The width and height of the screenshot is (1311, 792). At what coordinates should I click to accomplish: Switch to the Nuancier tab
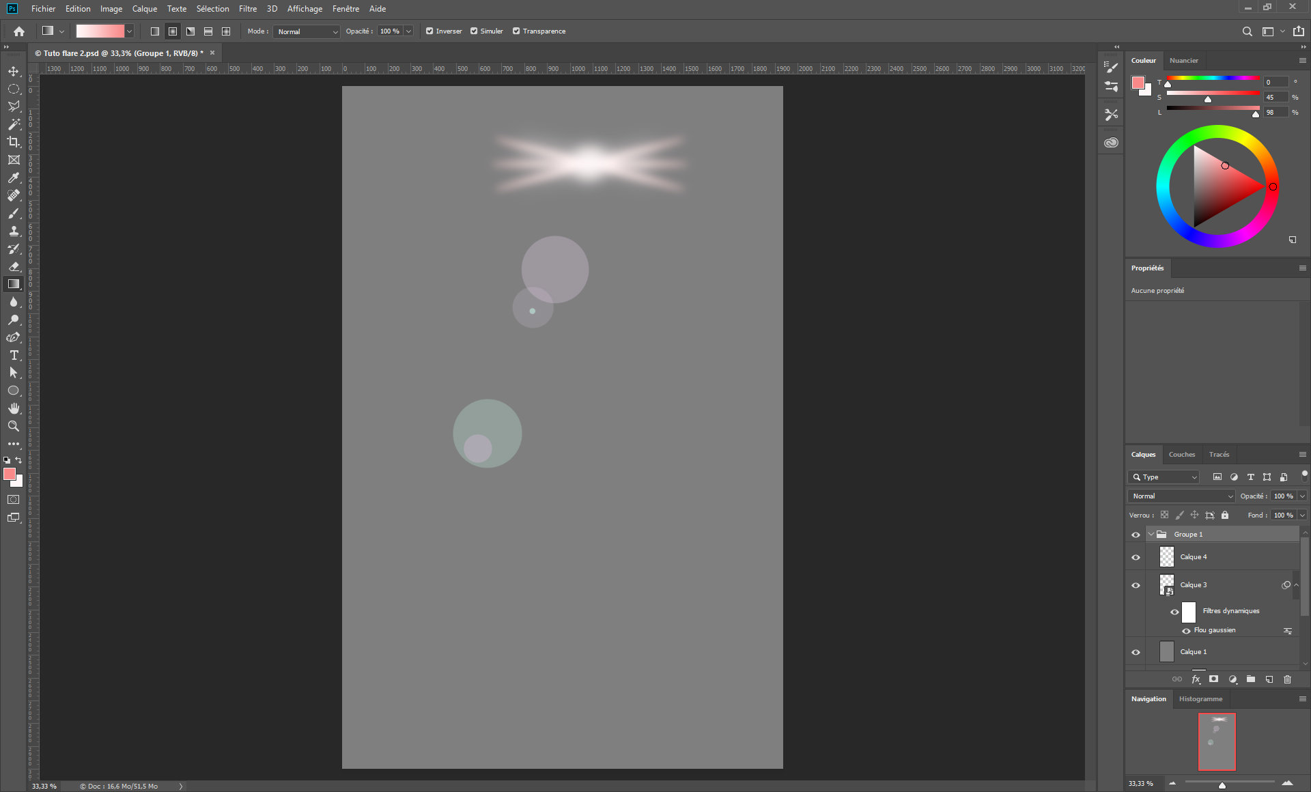(1184, 61)
